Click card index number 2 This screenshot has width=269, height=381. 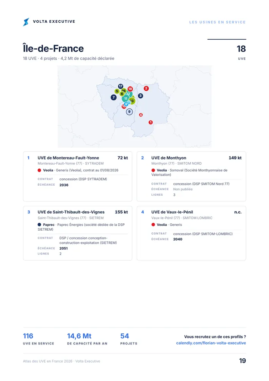143,158
